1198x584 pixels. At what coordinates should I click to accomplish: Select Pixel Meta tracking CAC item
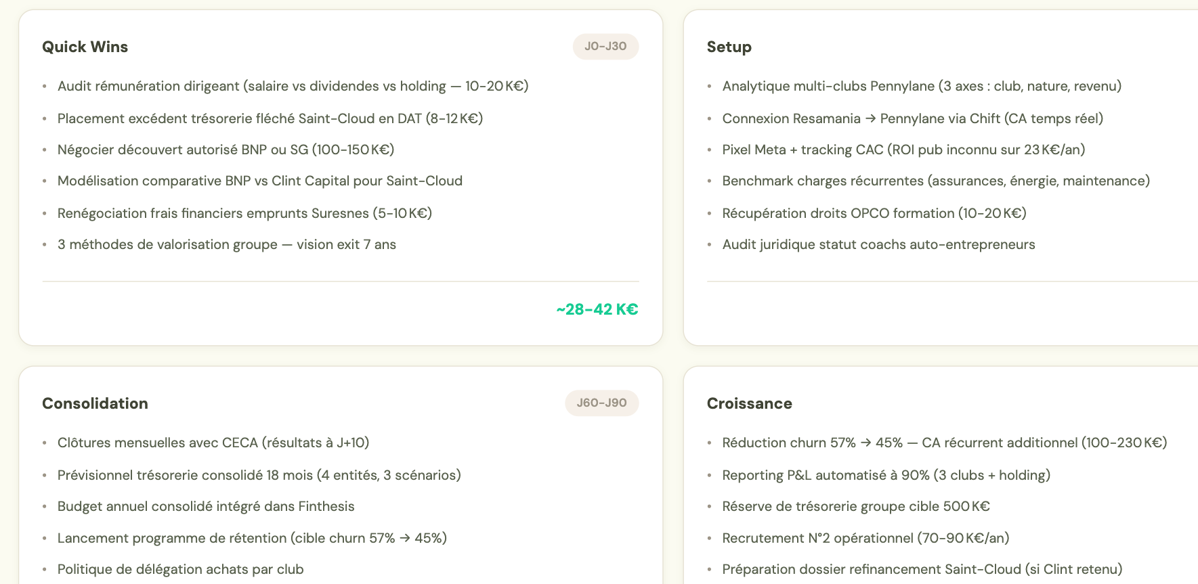pyautogui.click(x=903, y=150)
